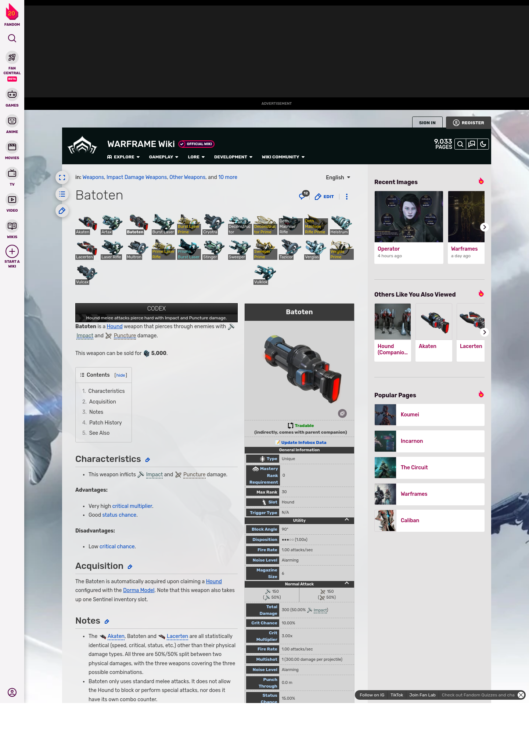Open the comments bubble with 12
The image size is (529, 735).
[x=304, y=196]
